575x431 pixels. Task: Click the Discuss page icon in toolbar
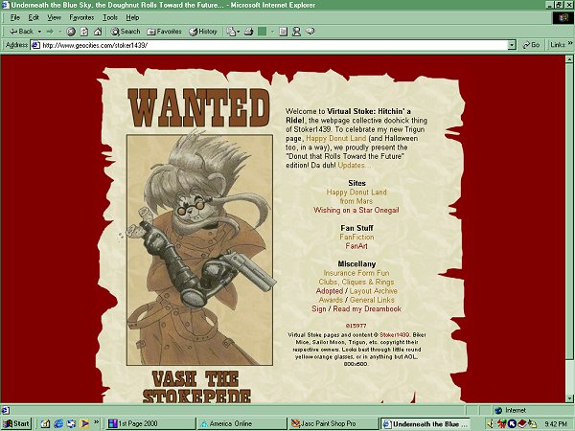[x=283, y=32]
